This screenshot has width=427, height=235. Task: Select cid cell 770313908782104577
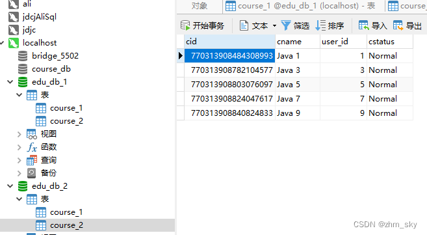229,70
